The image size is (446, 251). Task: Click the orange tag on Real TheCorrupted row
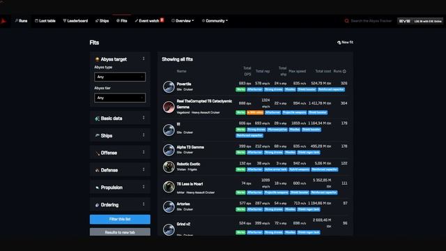pyautogui.click(x=255, y=112)
